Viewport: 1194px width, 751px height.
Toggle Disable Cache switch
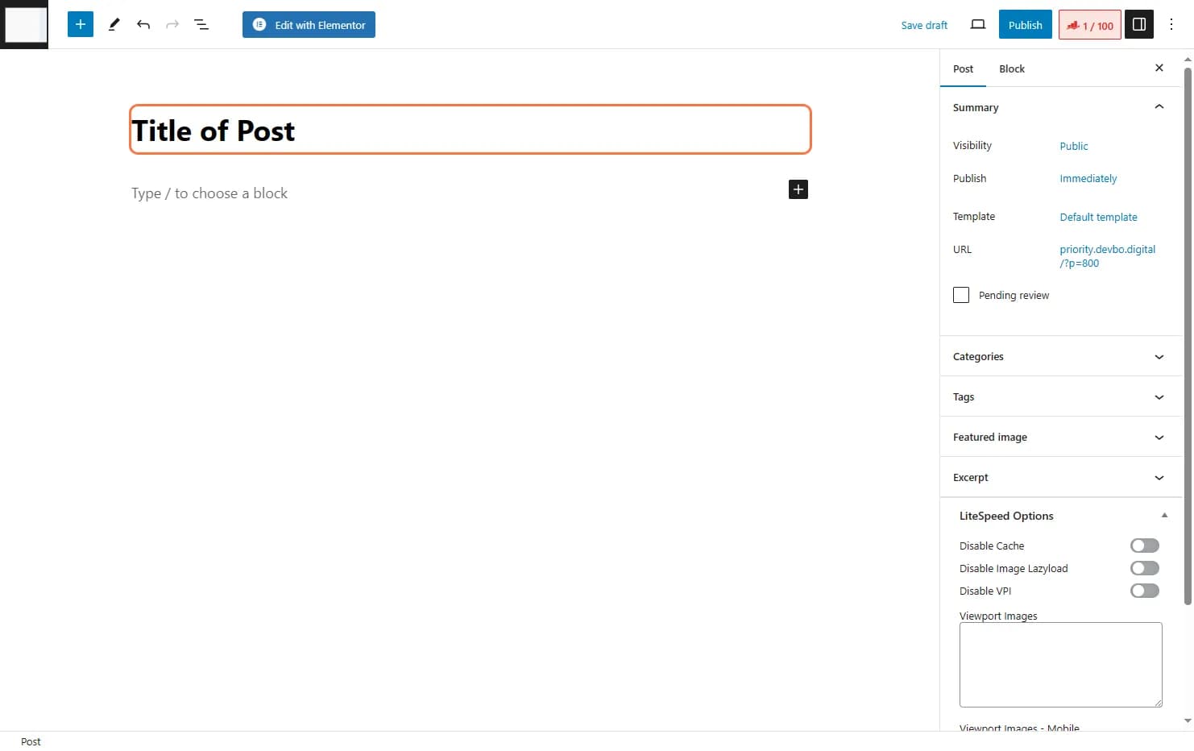click(1145, 546)
